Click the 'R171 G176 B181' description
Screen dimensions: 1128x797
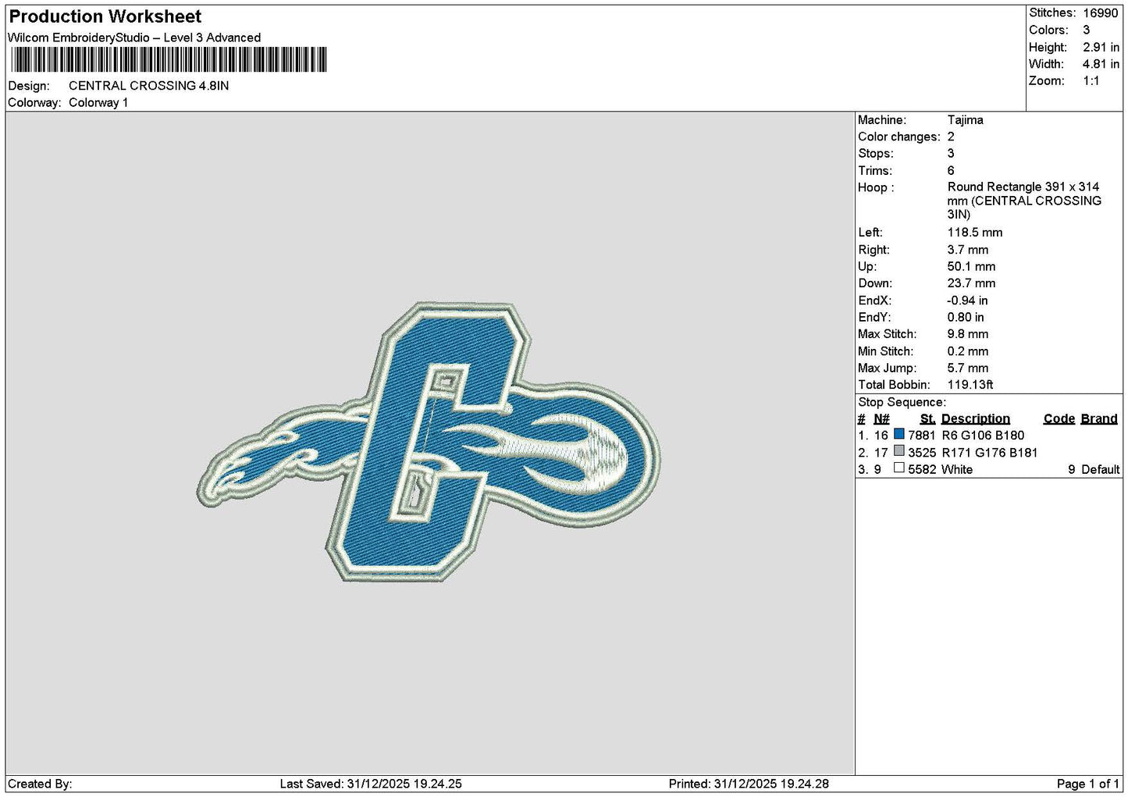point(990,453)
